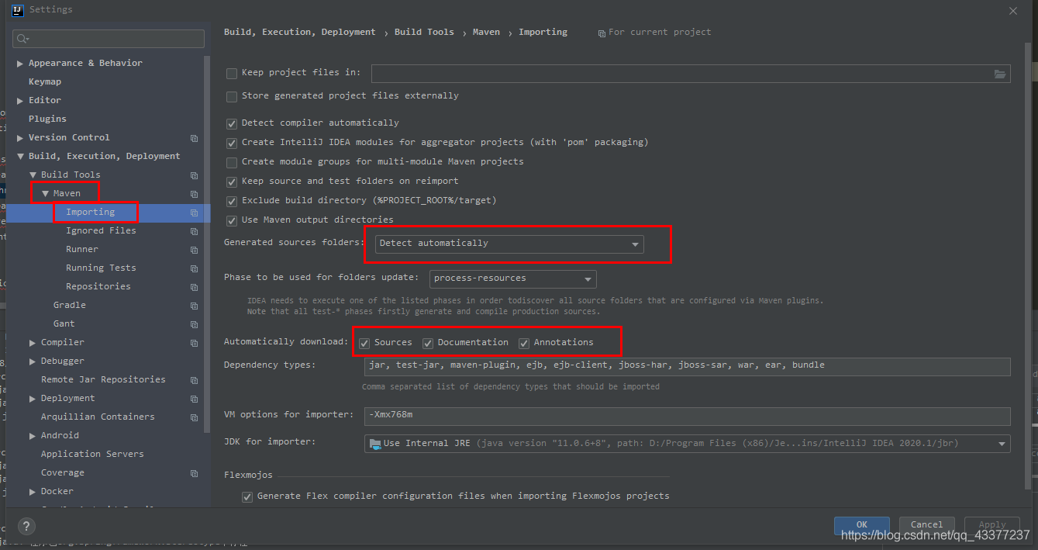Collapse the Maven node arrow
The width and height of the screenshot is (1038, 550).
[x=45, y=194]
